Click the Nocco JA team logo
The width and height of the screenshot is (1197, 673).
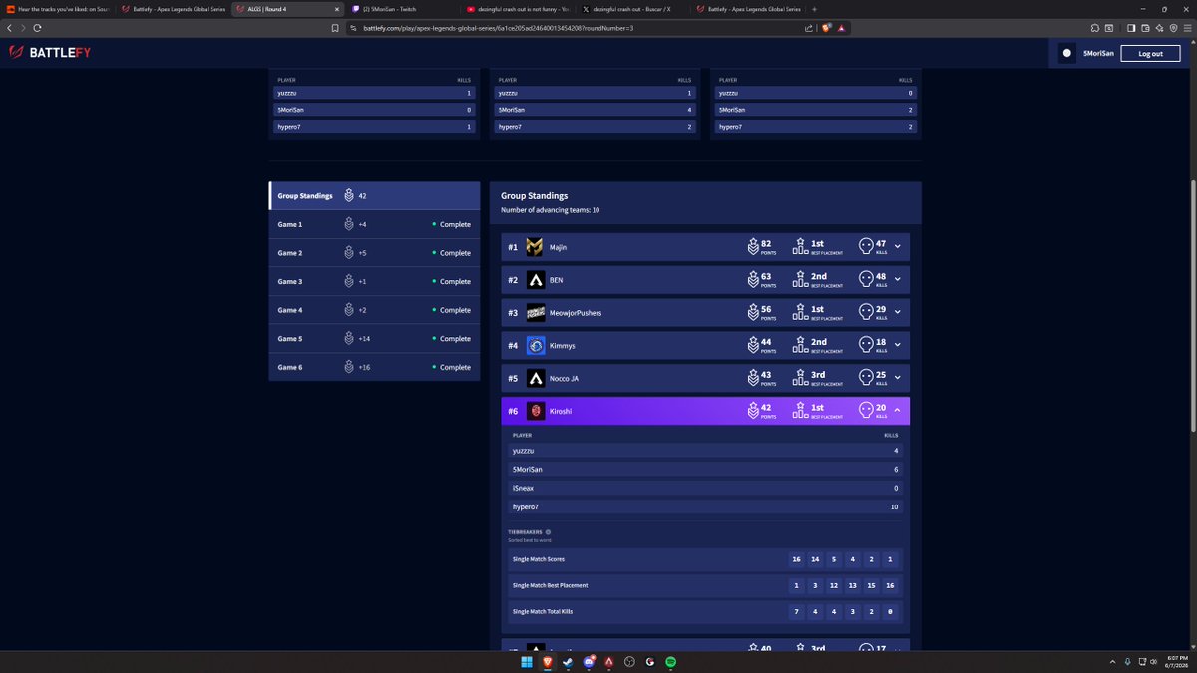(x=535, y=379)
